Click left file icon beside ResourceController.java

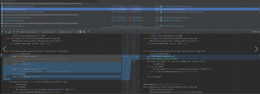pos(2,20)
